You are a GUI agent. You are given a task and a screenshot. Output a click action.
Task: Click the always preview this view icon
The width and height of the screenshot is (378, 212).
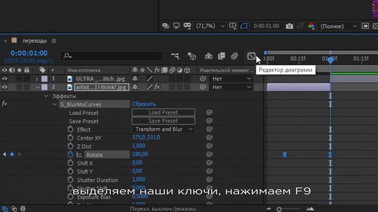tap(165, 26)
